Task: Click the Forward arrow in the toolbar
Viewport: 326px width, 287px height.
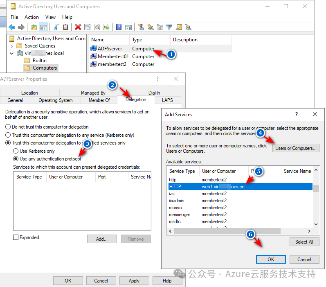Action: pos(21,27)
